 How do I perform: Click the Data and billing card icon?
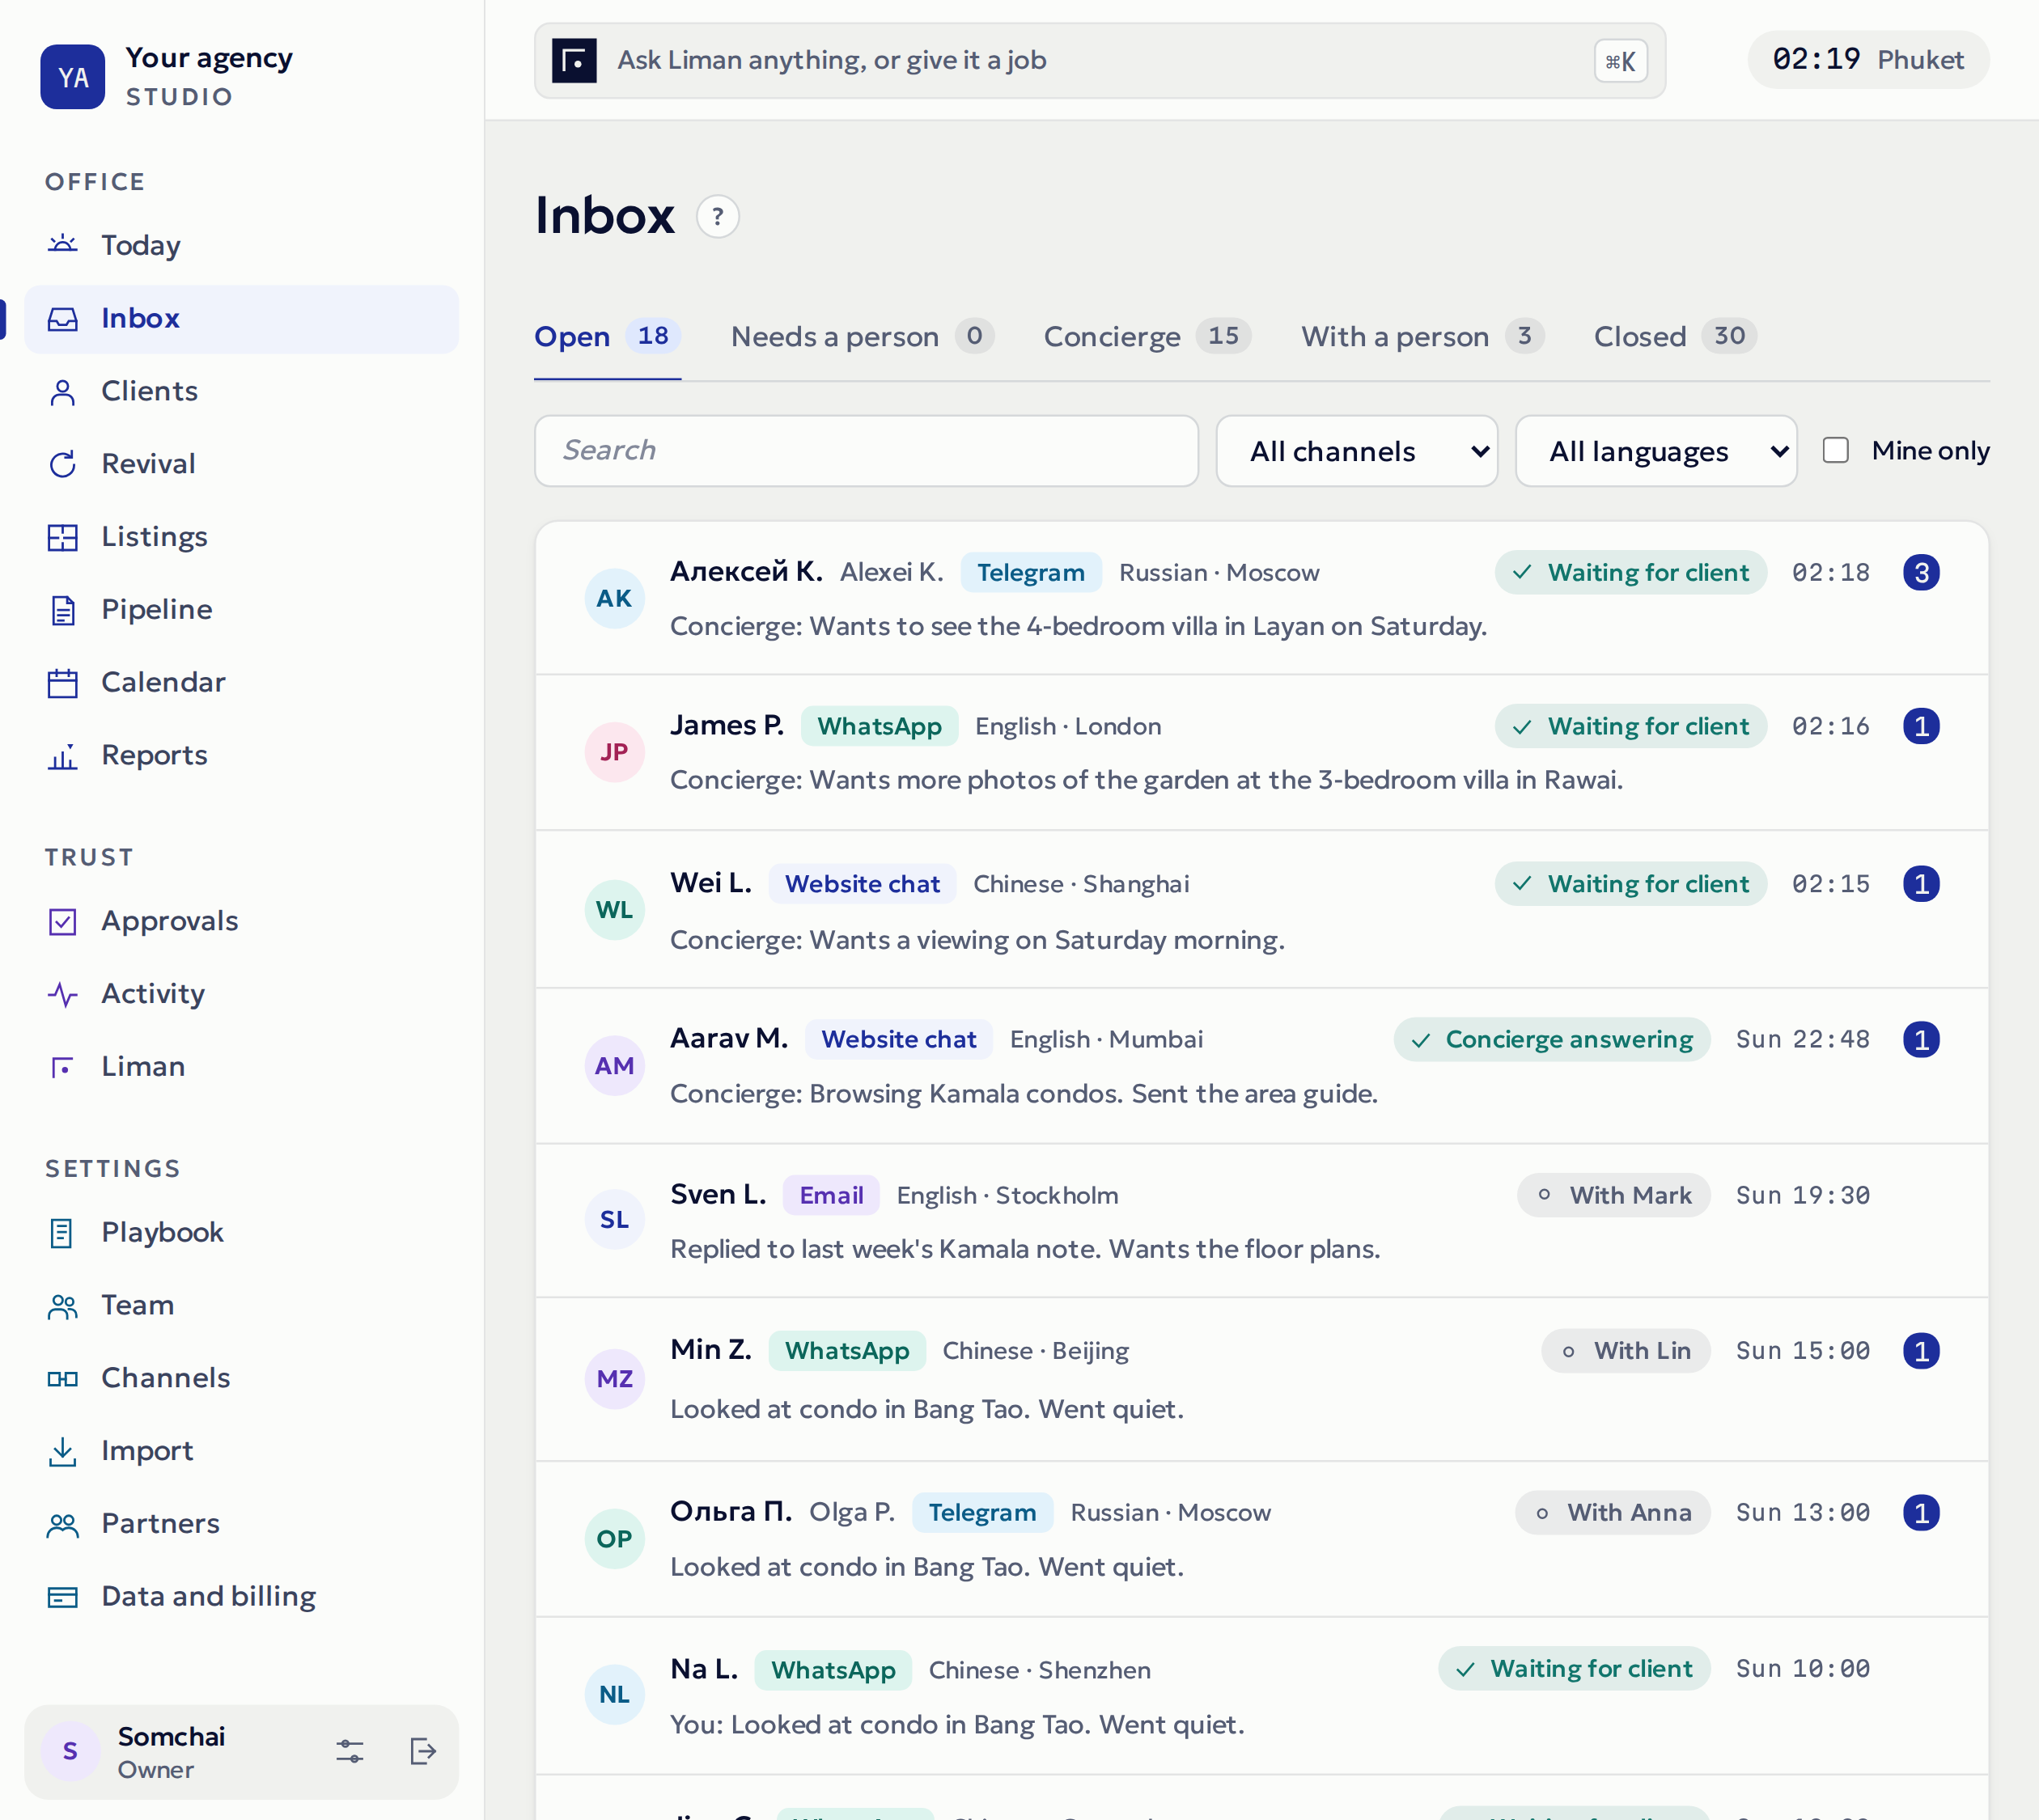pyautogui.click(x=62, y=1597)
